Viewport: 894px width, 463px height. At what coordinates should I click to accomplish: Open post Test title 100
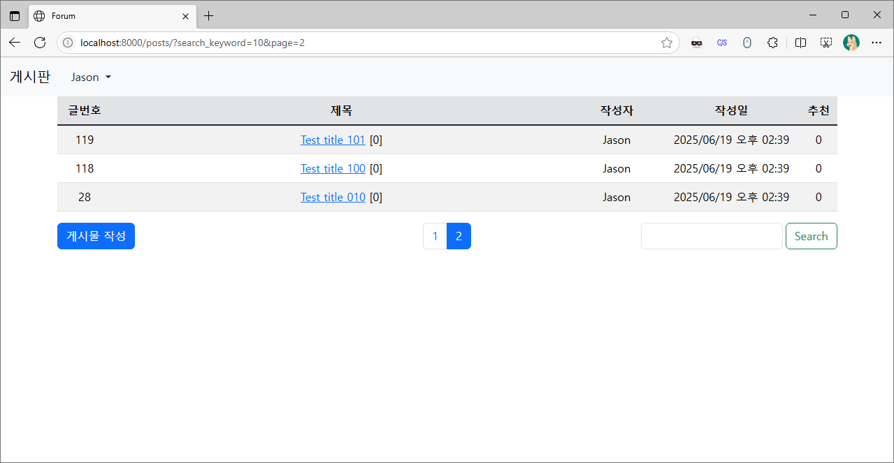tap(333, 168)
